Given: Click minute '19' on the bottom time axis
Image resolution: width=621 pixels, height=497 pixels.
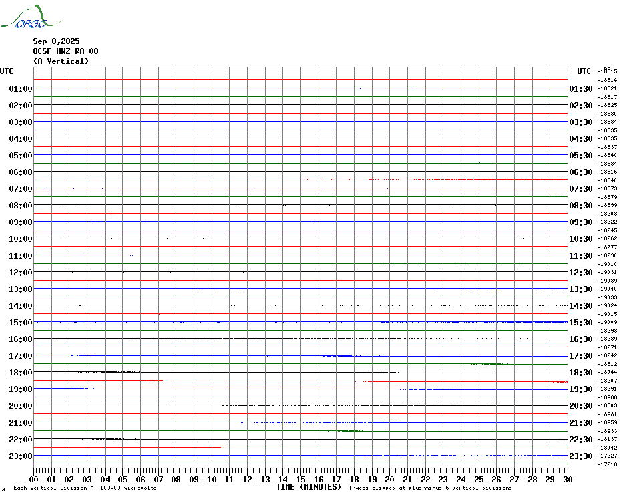Looking at the screenshot, I should [372, 479].
